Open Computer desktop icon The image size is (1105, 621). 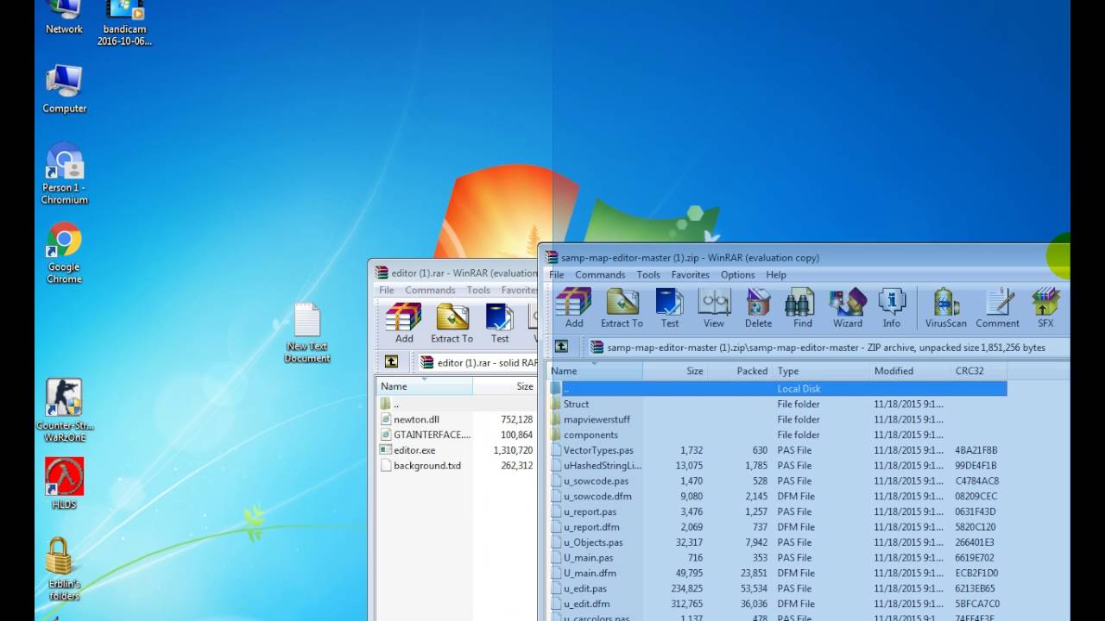64,89
